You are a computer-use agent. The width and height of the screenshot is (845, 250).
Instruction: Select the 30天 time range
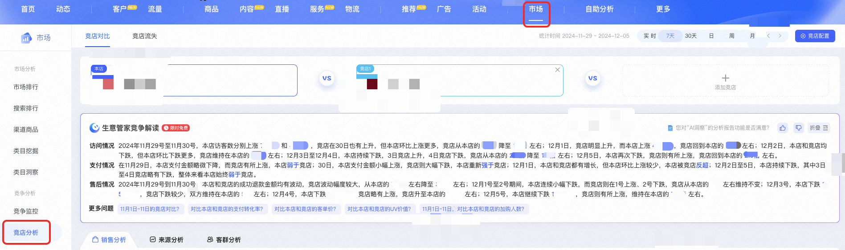tap(690, 36)
